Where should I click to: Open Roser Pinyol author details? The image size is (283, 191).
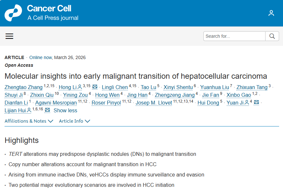(106, 103)
